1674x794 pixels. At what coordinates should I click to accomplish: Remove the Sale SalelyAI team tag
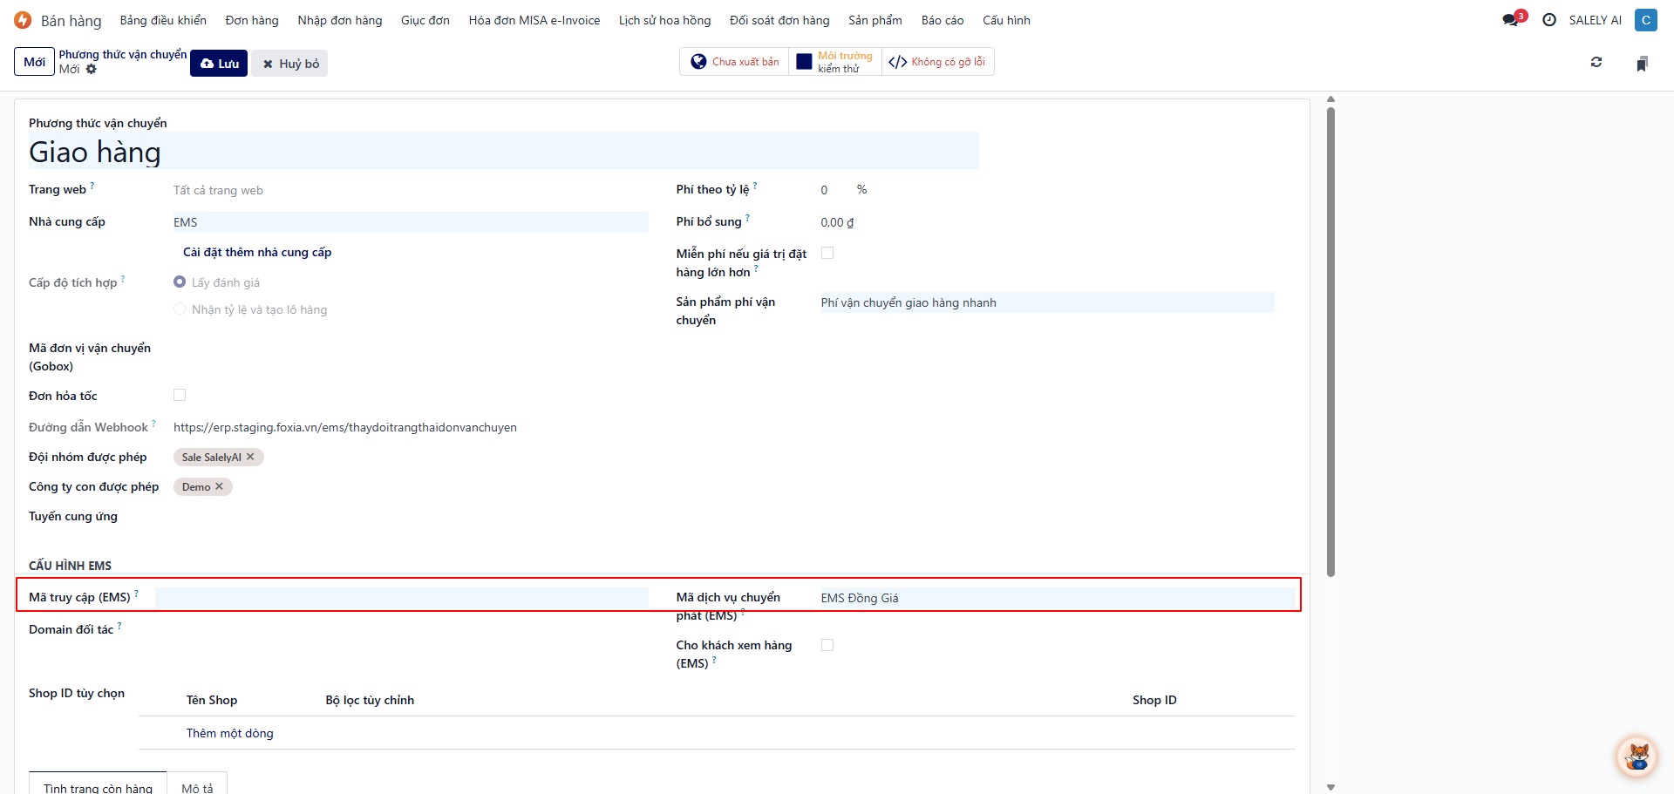point(251,457)
